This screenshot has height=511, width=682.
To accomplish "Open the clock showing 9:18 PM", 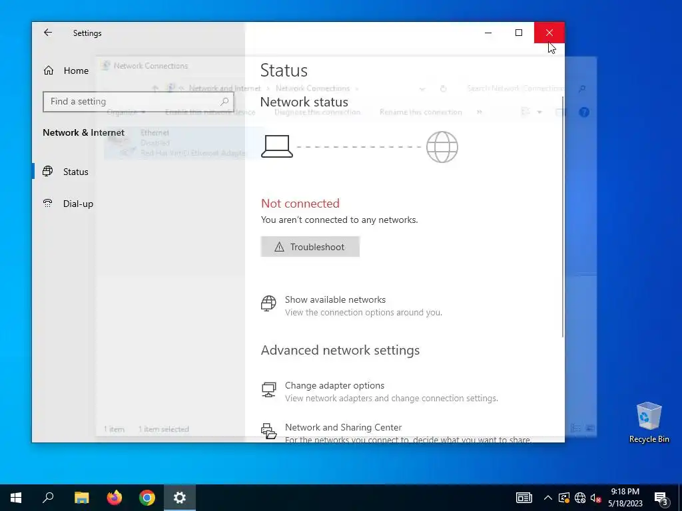I will (625, 498).
